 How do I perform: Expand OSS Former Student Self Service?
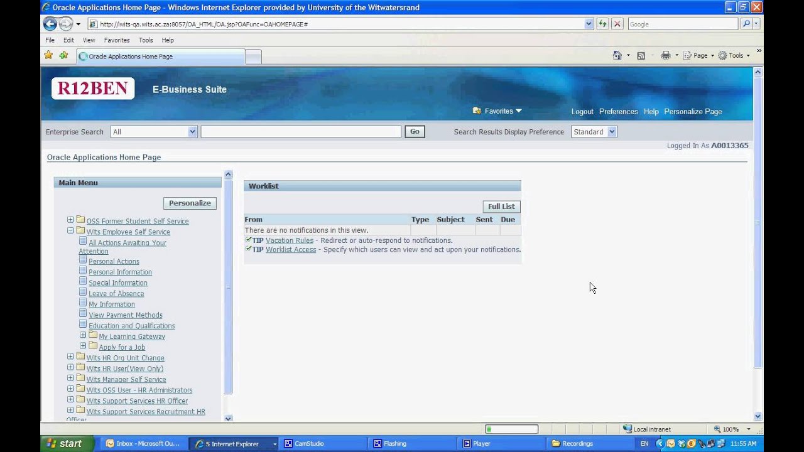click(70, 220)
